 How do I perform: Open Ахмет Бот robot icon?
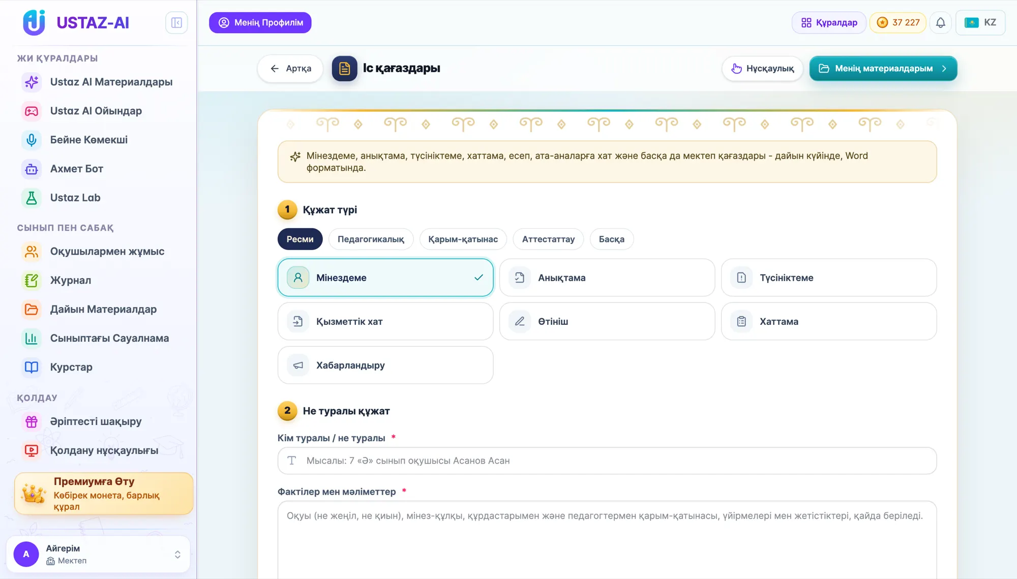click(32, 169)
